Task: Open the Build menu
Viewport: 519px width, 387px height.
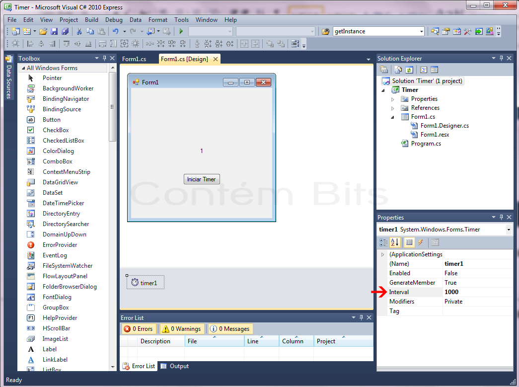Action: tap(91, 20)
